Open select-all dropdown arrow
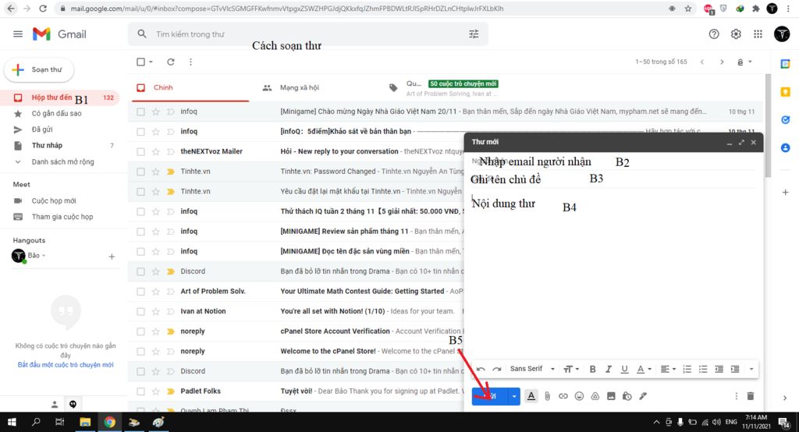The height and width of the screenshot is (432, 799). point(151,62)
